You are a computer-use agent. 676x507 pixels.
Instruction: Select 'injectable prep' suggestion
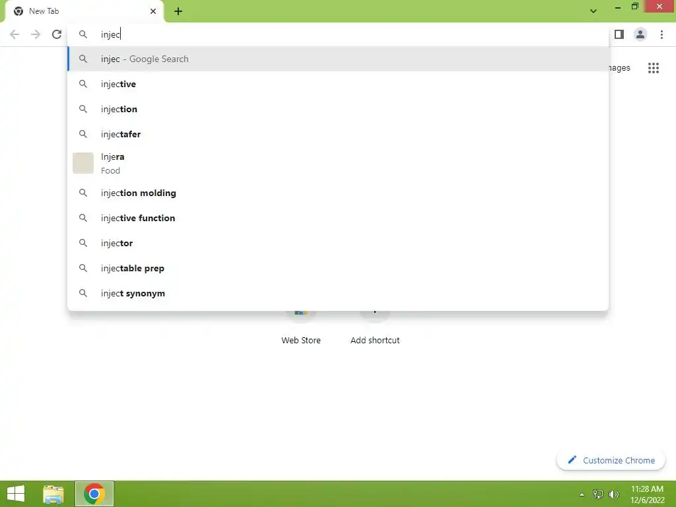click(x=338, y=268)
